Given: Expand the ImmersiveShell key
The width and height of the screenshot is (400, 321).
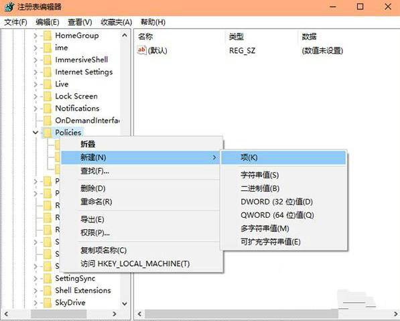Looking at the screenshot, I should 36,60.
